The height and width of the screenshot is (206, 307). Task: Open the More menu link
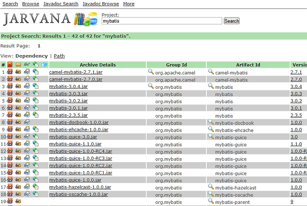tap(129, 4)
